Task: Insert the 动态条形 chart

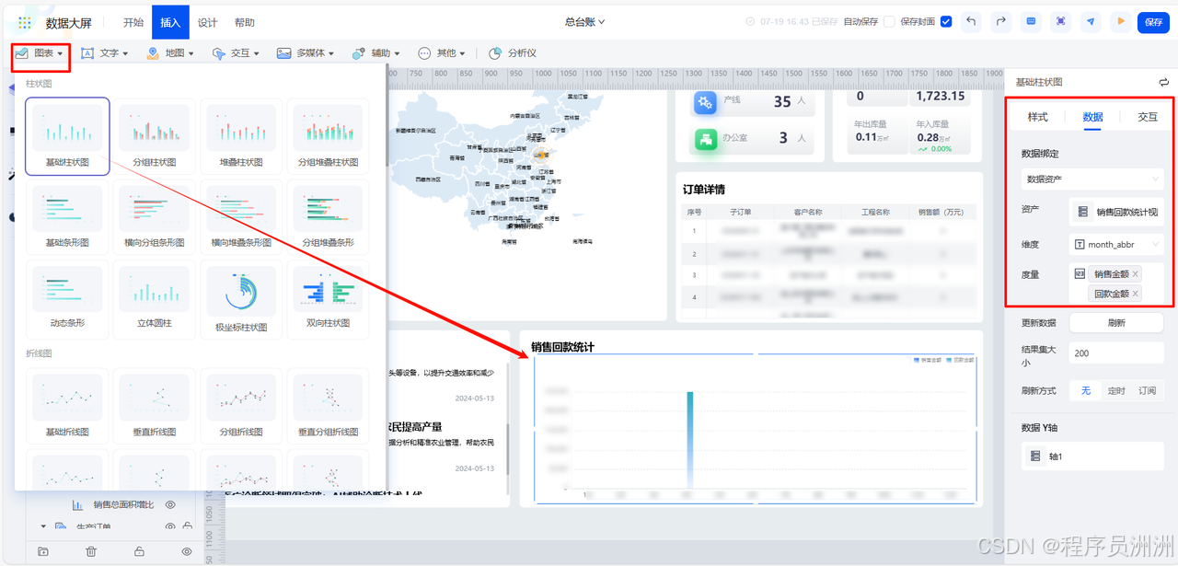Action: (67, 298)
